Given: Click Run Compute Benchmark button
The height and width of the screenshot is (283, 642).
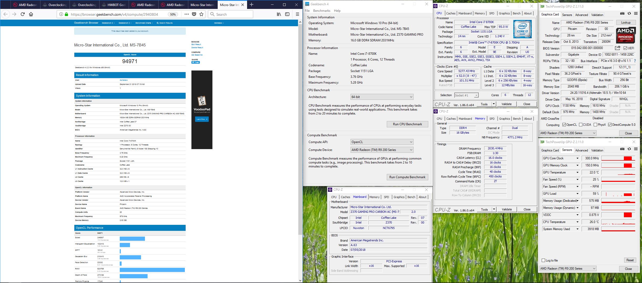Looking at the screenshot, I should [x=407, y=177].
